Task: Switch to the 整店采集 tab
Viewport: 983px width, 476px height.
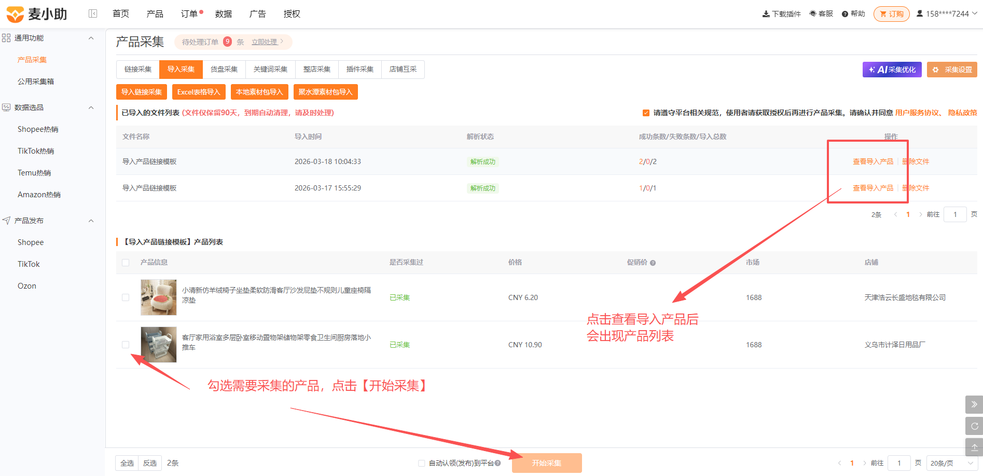Action: 317,69
